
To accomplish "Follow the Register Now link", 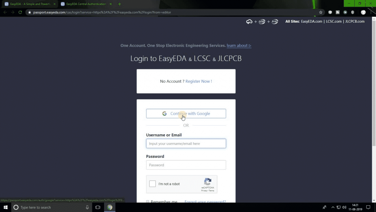I will pyautogui.click(x=198, y=81).
